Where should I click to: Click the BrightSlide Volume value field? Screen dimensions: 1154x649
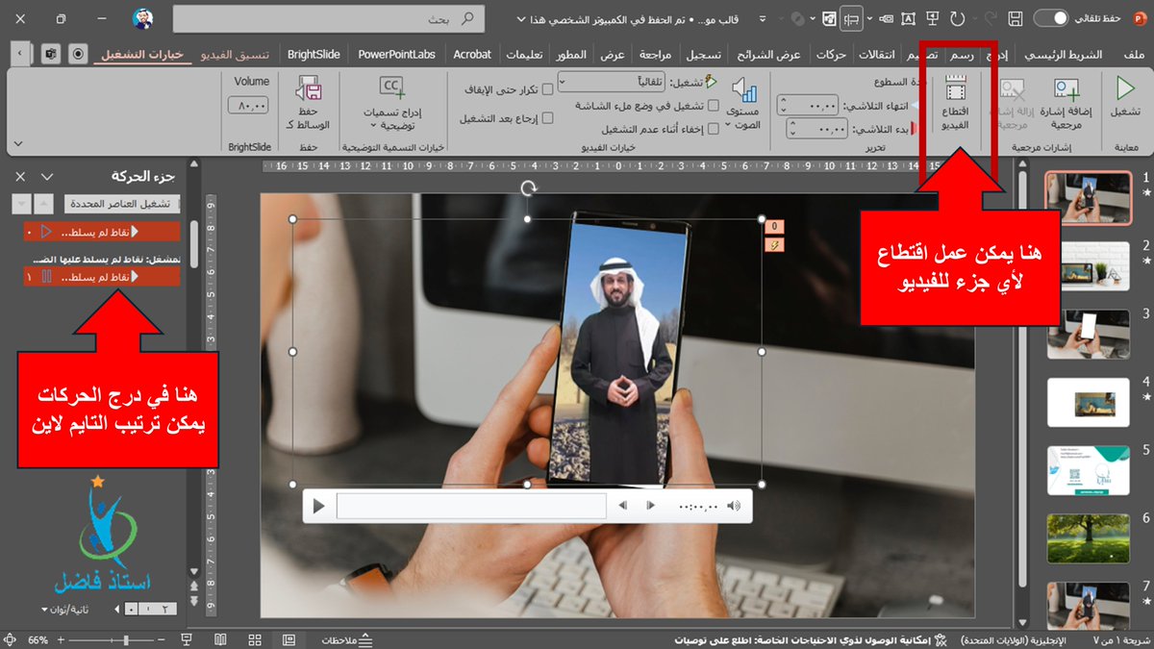point(250,106)
